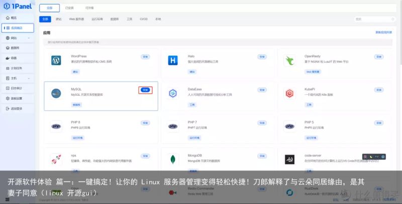This screenshot has height=204, width=402.
Task: Install OpenResty with its 安装 button
Action: pyautogui.click(x=379, y=57)
